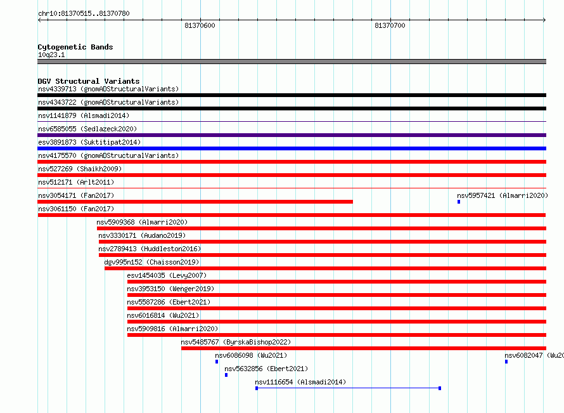Image resolution: width=564 pixels, height=413 pixels.
Task: Click the thin blue nsv1116654 span line
Action: [348, 388]
